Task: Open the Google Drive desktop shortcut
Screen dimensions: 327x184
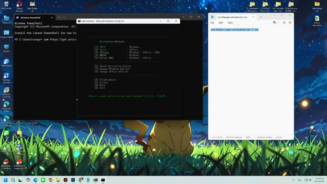Action: [x=6, y=148]
